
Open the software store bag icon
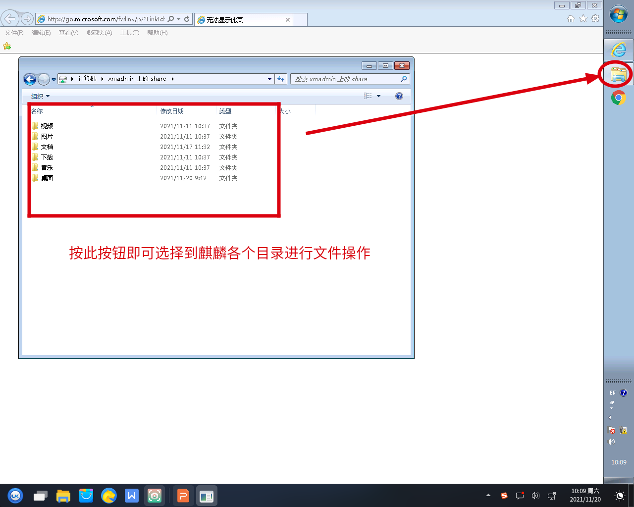tap(86, 496)
